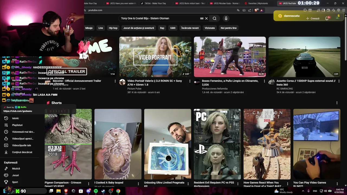Open options for Resident Evil Requiem short

tap(238, 184)
